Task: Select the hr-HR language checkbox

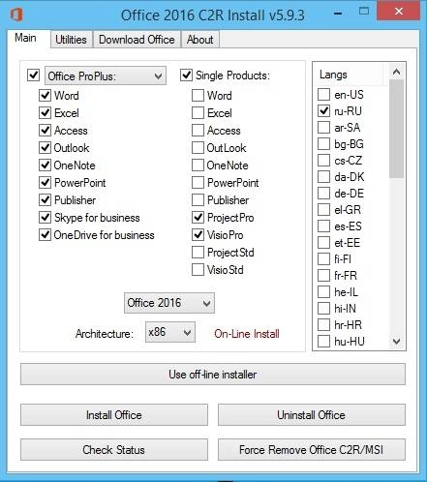Action: (323, 325)
